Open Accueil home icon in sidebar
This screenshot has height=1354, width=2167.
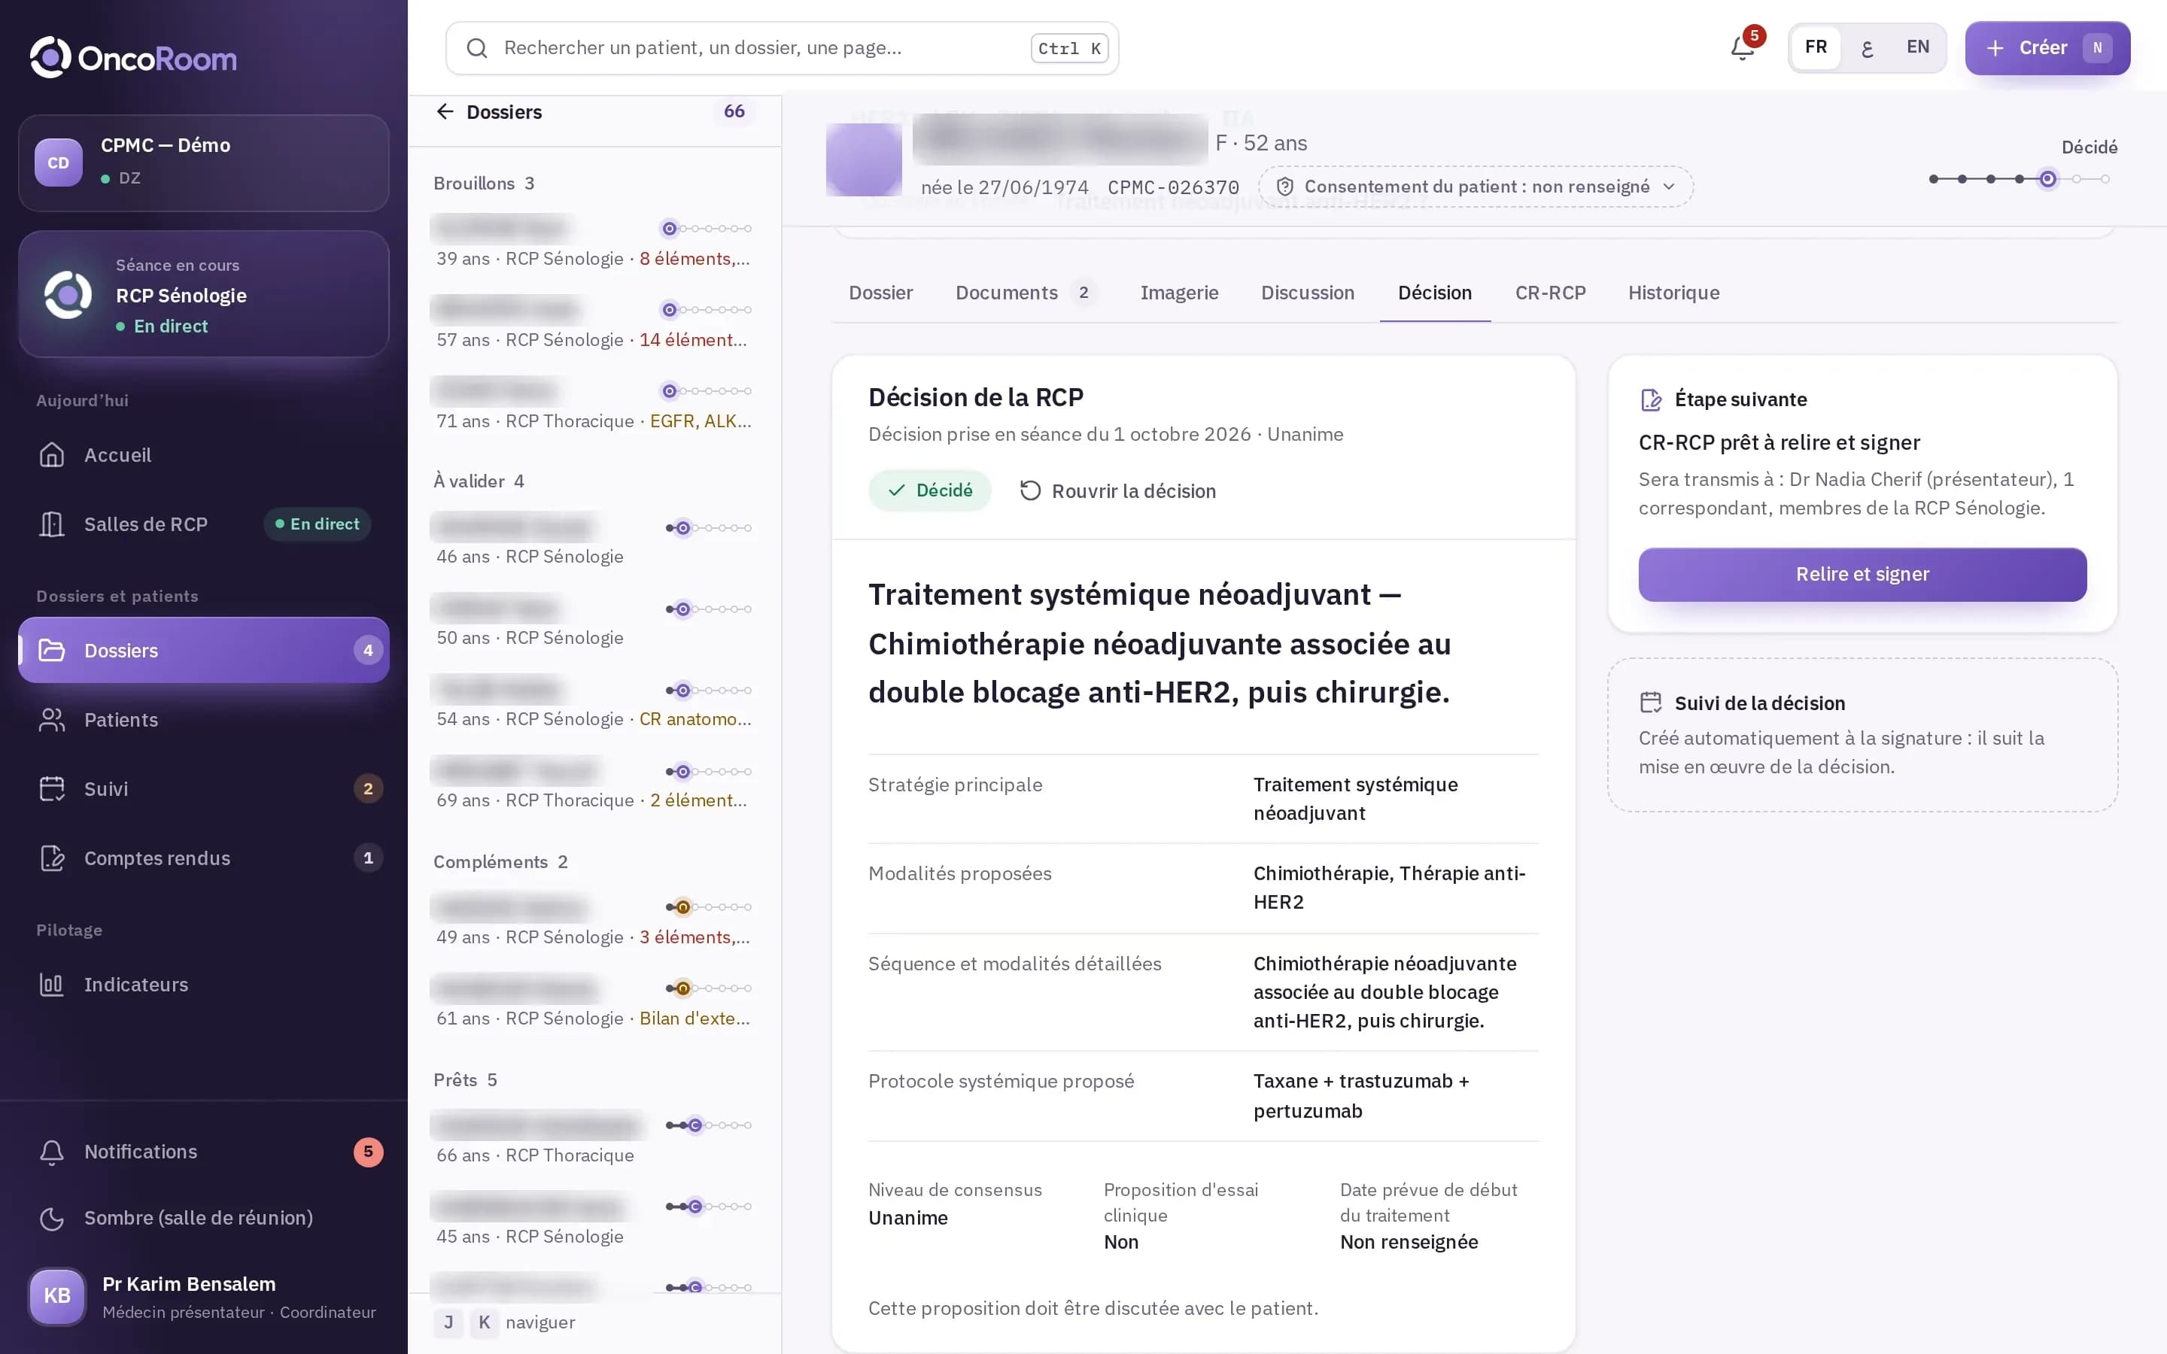click(52, 455)
